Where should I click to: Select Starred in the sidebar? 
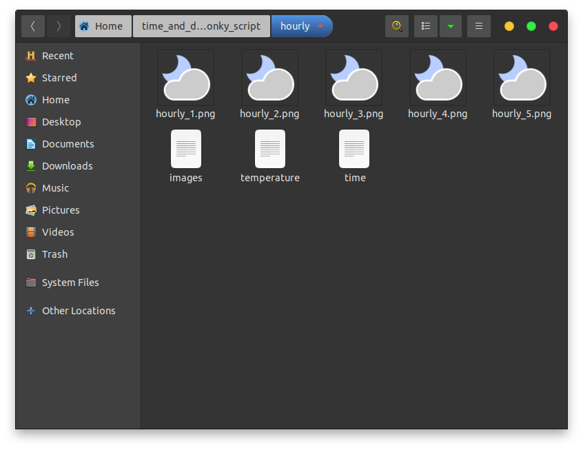coord(78,78)
